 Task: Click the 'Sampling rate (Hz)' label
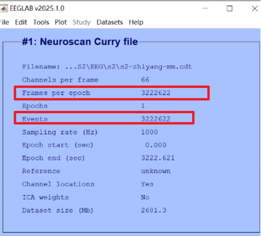60,132
